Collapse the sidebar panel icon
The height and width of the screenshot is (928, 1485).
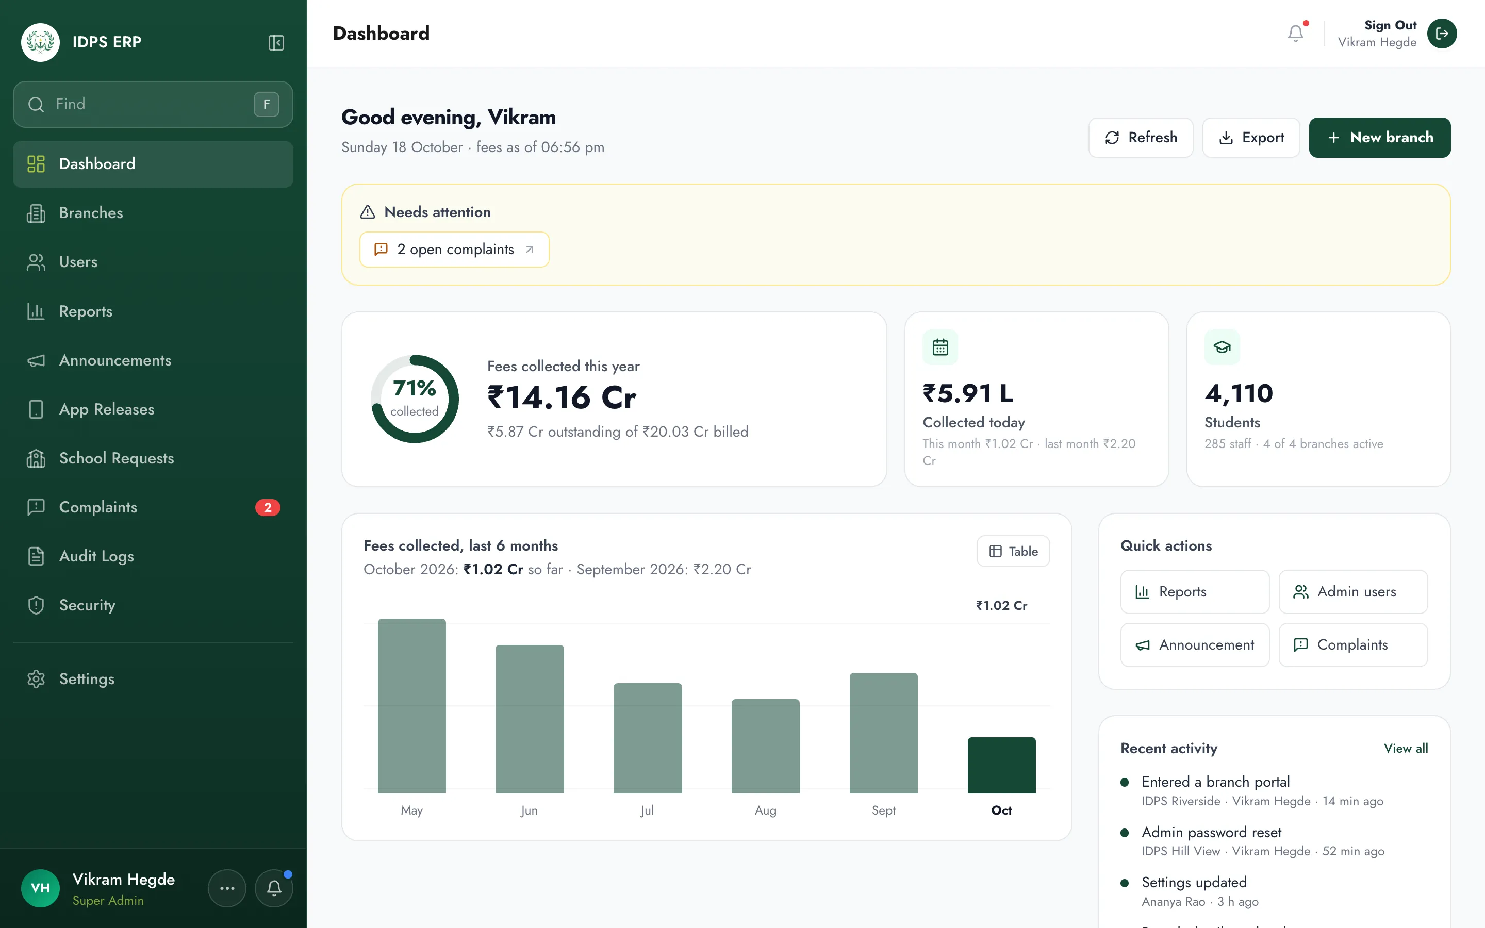click(x=276, y=42)
